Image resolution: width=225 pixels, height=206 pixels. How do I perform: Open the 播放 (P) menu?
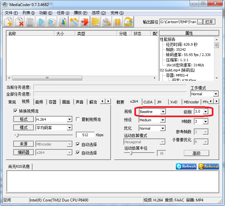point(80,13)
